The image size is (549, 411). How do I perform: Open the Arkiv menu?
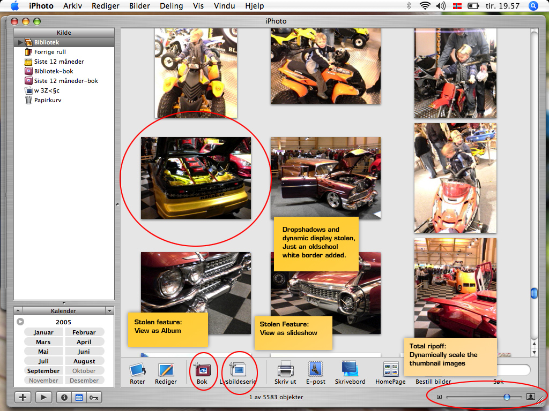point(72,6)
